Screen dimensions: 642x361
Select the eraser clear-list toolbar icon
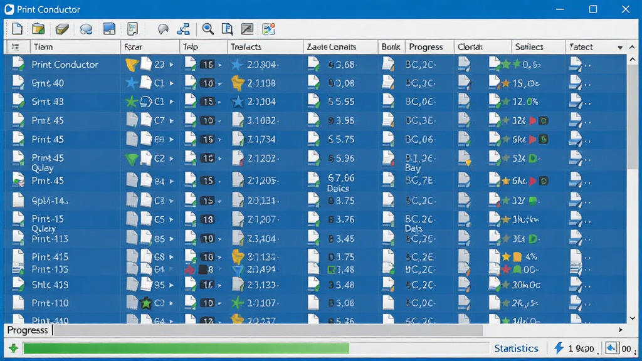[62, 29]
